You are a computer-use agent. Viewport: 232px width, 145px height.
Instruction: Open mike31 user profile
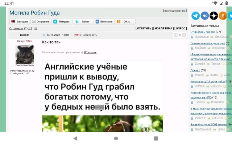point(25,35)
